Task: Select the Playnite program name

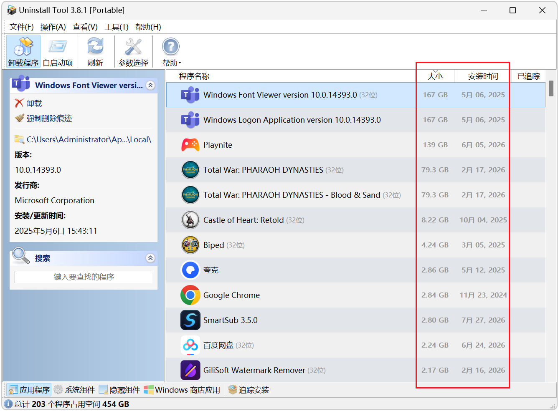Action: pos(218,145)
